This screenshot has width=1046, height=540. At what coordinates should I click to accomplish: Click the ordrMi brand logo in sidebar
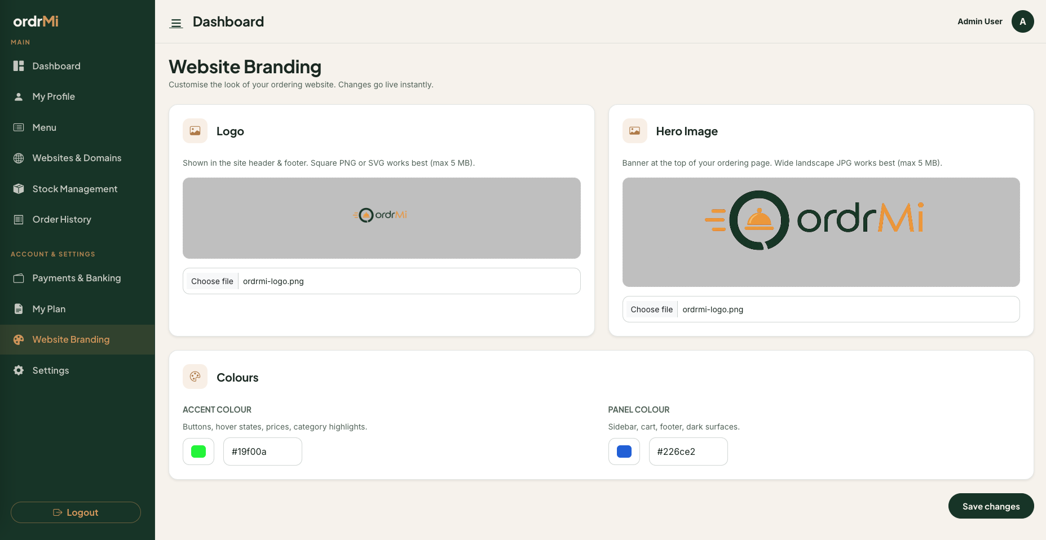click(x=36, y=21)
